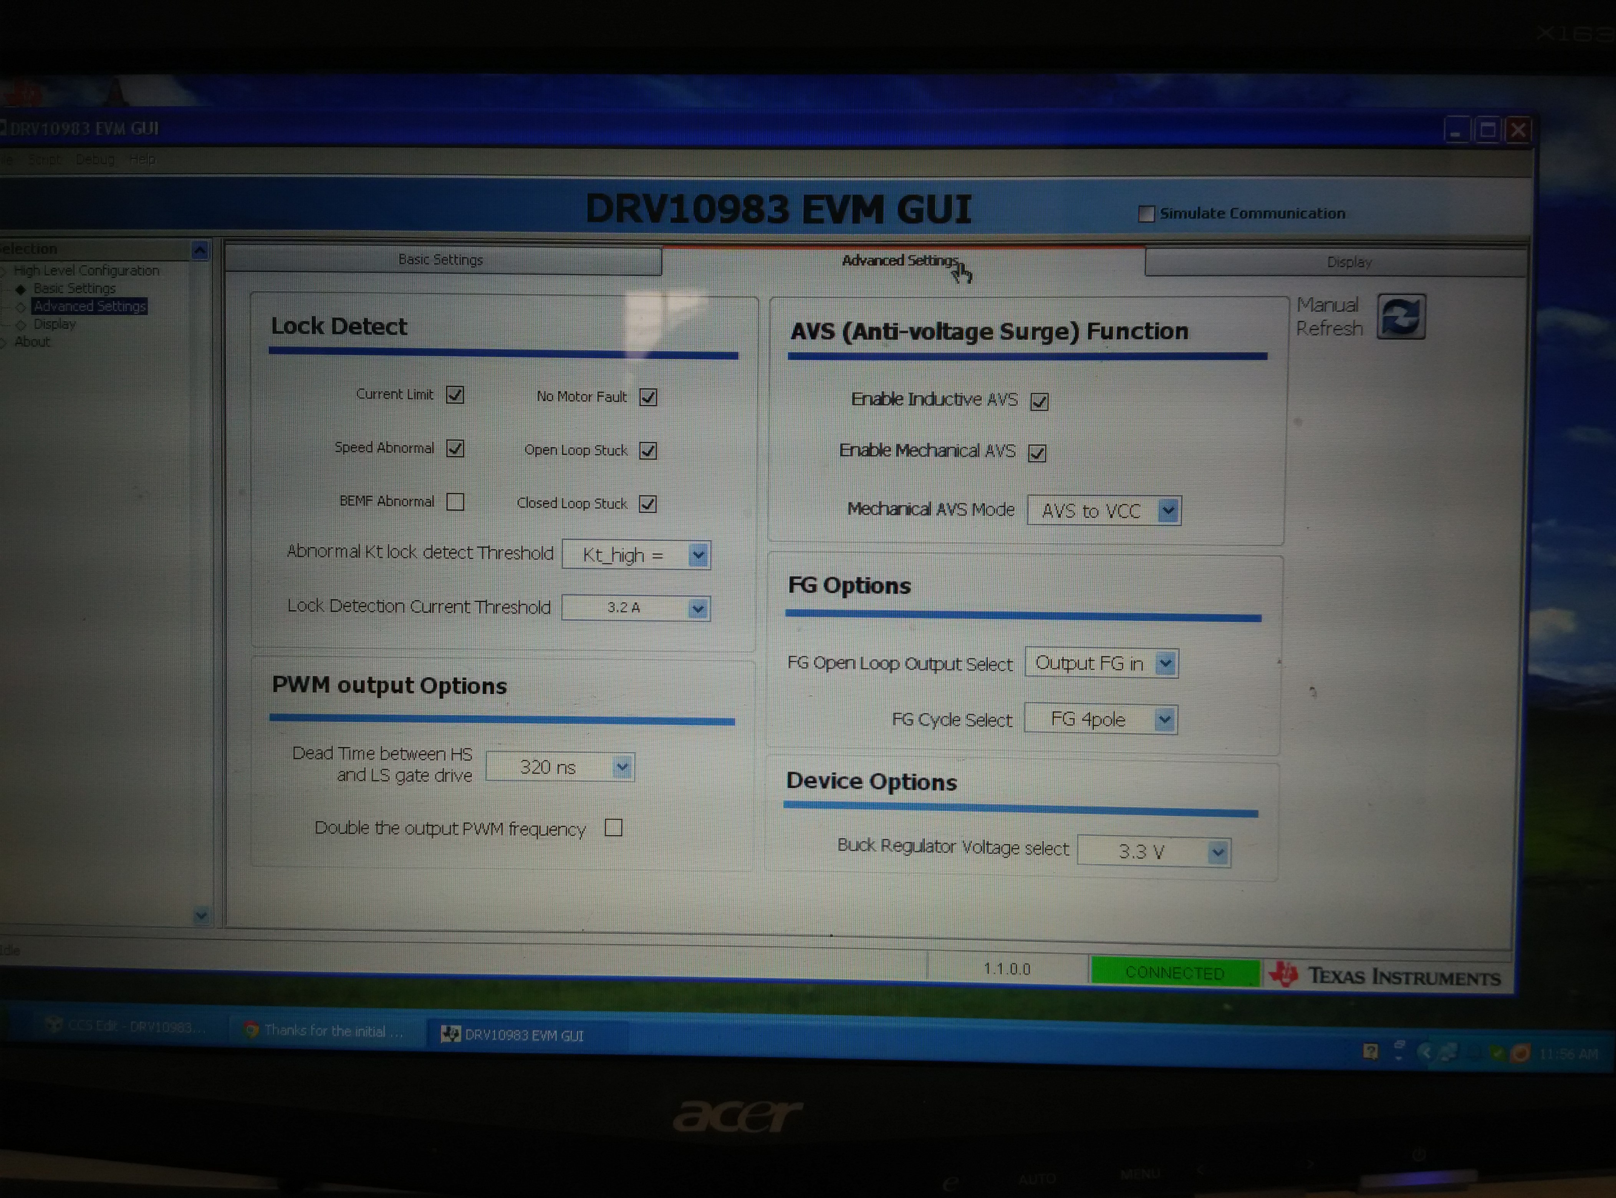
Task: Uncheck Enable Inductive AVS
Action: [x=1039, y=402]
